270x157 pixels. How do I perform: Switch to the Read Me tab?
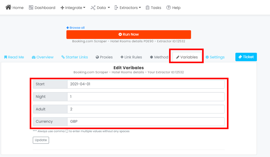click(x=14, y=57)
